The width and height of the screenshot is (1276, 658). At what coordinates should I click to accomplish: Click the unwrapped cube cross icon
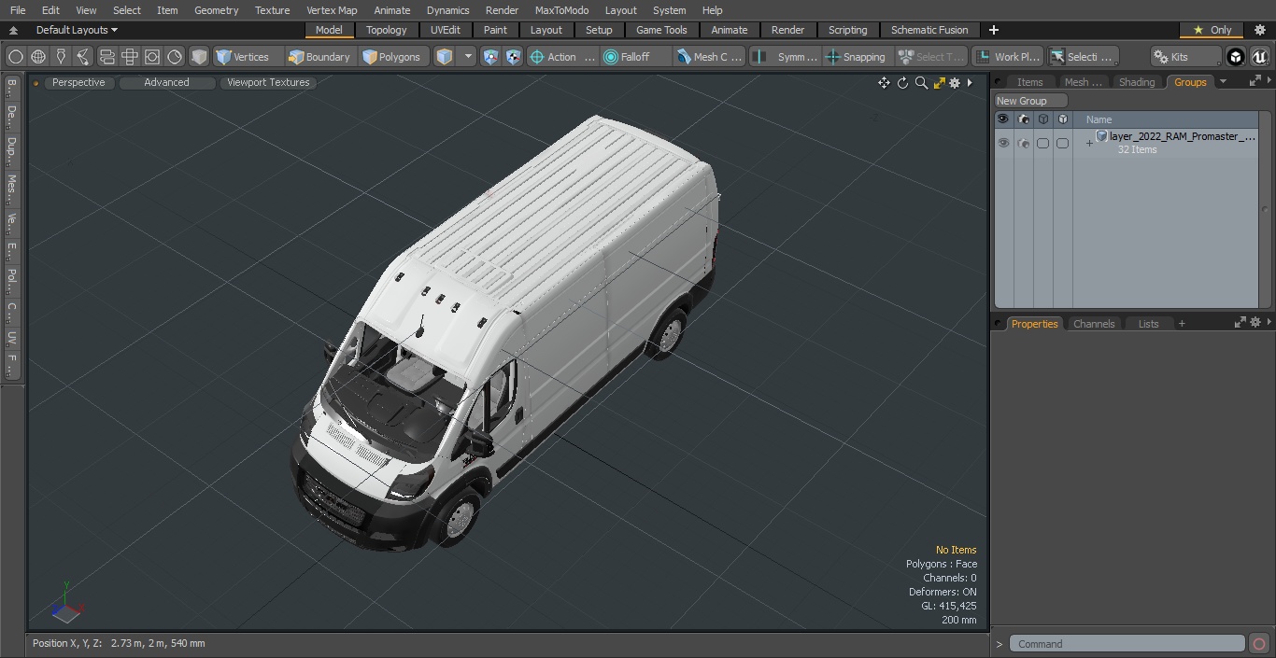[130, 57]
